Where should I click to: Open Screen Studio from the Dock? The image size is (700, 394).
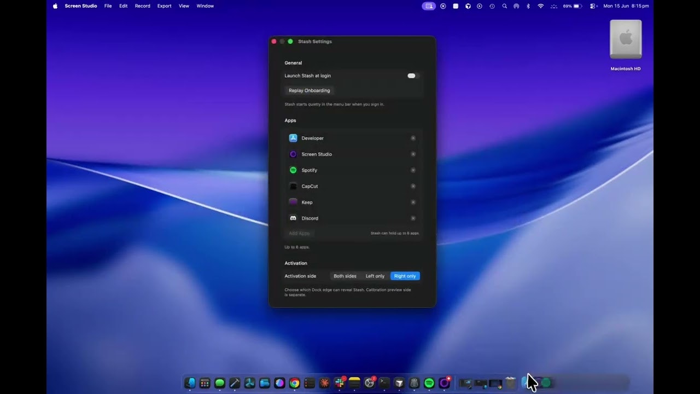click(x=444, y=383)
